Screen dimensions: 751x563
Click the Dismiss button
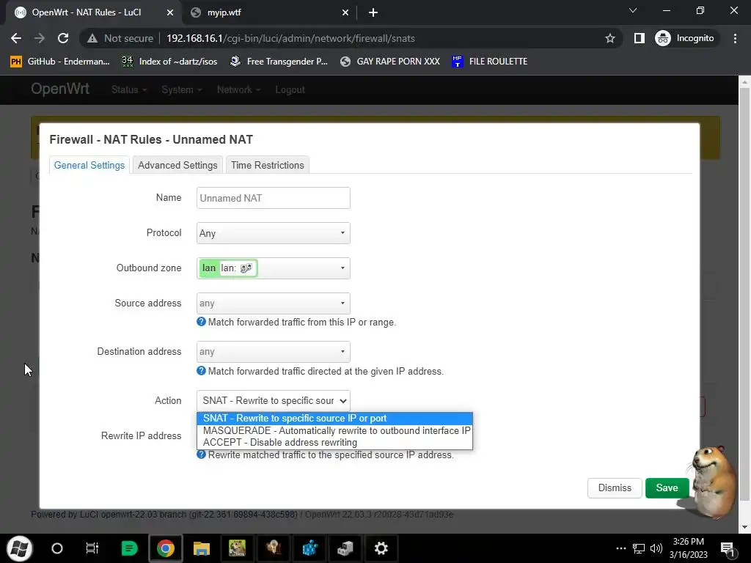[615, 487]
